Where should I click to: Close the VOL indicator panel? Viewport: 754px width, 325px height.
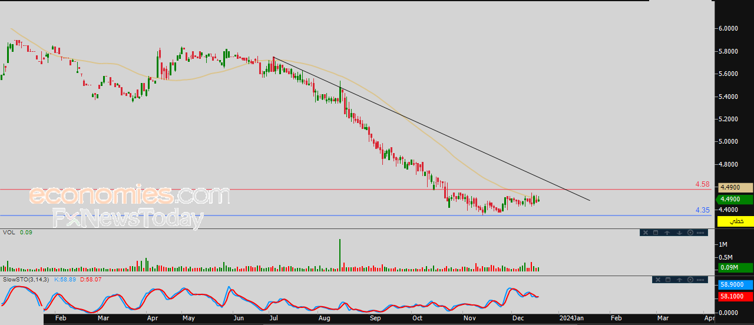[646, 233]
